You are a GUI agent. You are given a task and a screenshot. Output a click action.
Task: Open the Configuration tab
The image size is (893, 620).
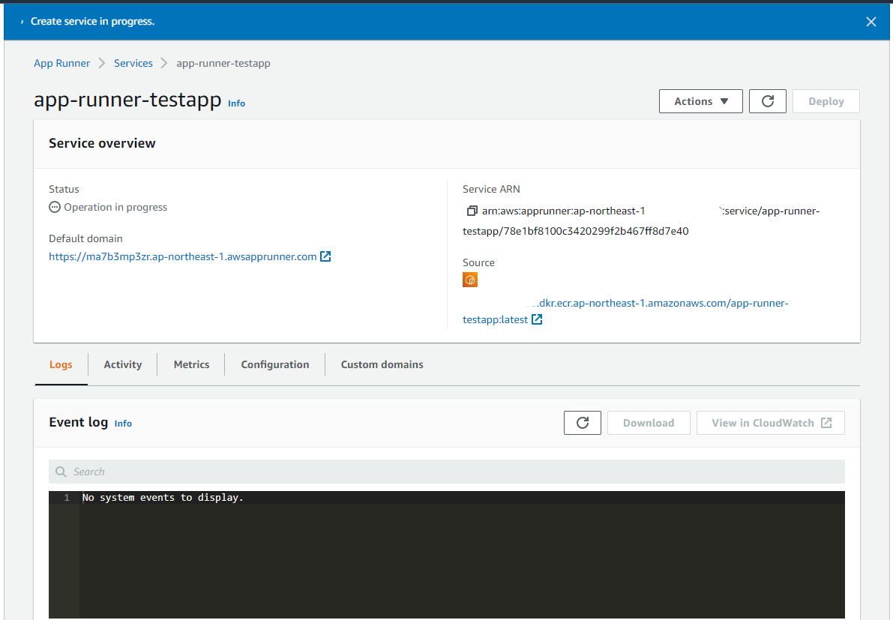click(274, 364)
